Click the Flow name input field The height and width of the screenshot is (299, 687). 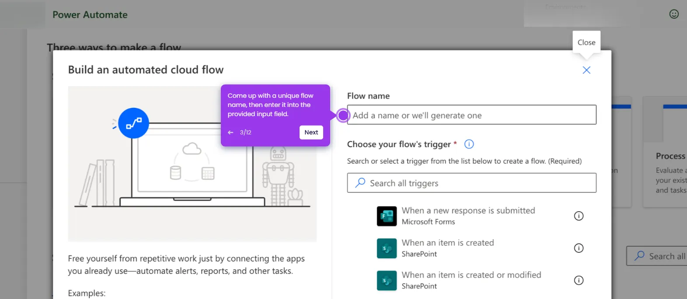[x=471, y=115]
